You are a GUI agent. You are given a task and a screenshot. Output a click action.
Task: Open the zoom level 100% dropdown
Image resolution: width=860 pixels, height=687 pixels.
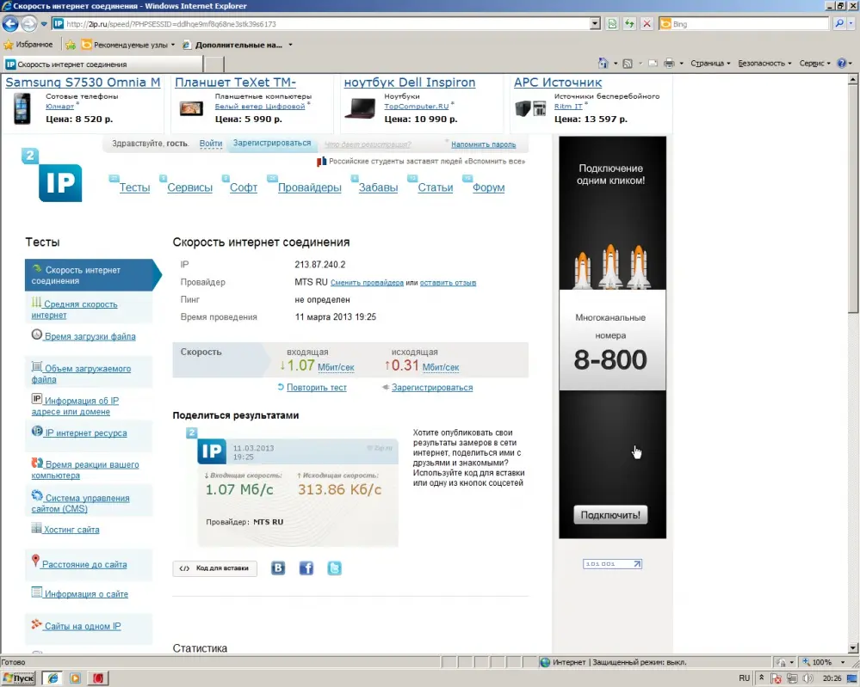pos(843,662)
